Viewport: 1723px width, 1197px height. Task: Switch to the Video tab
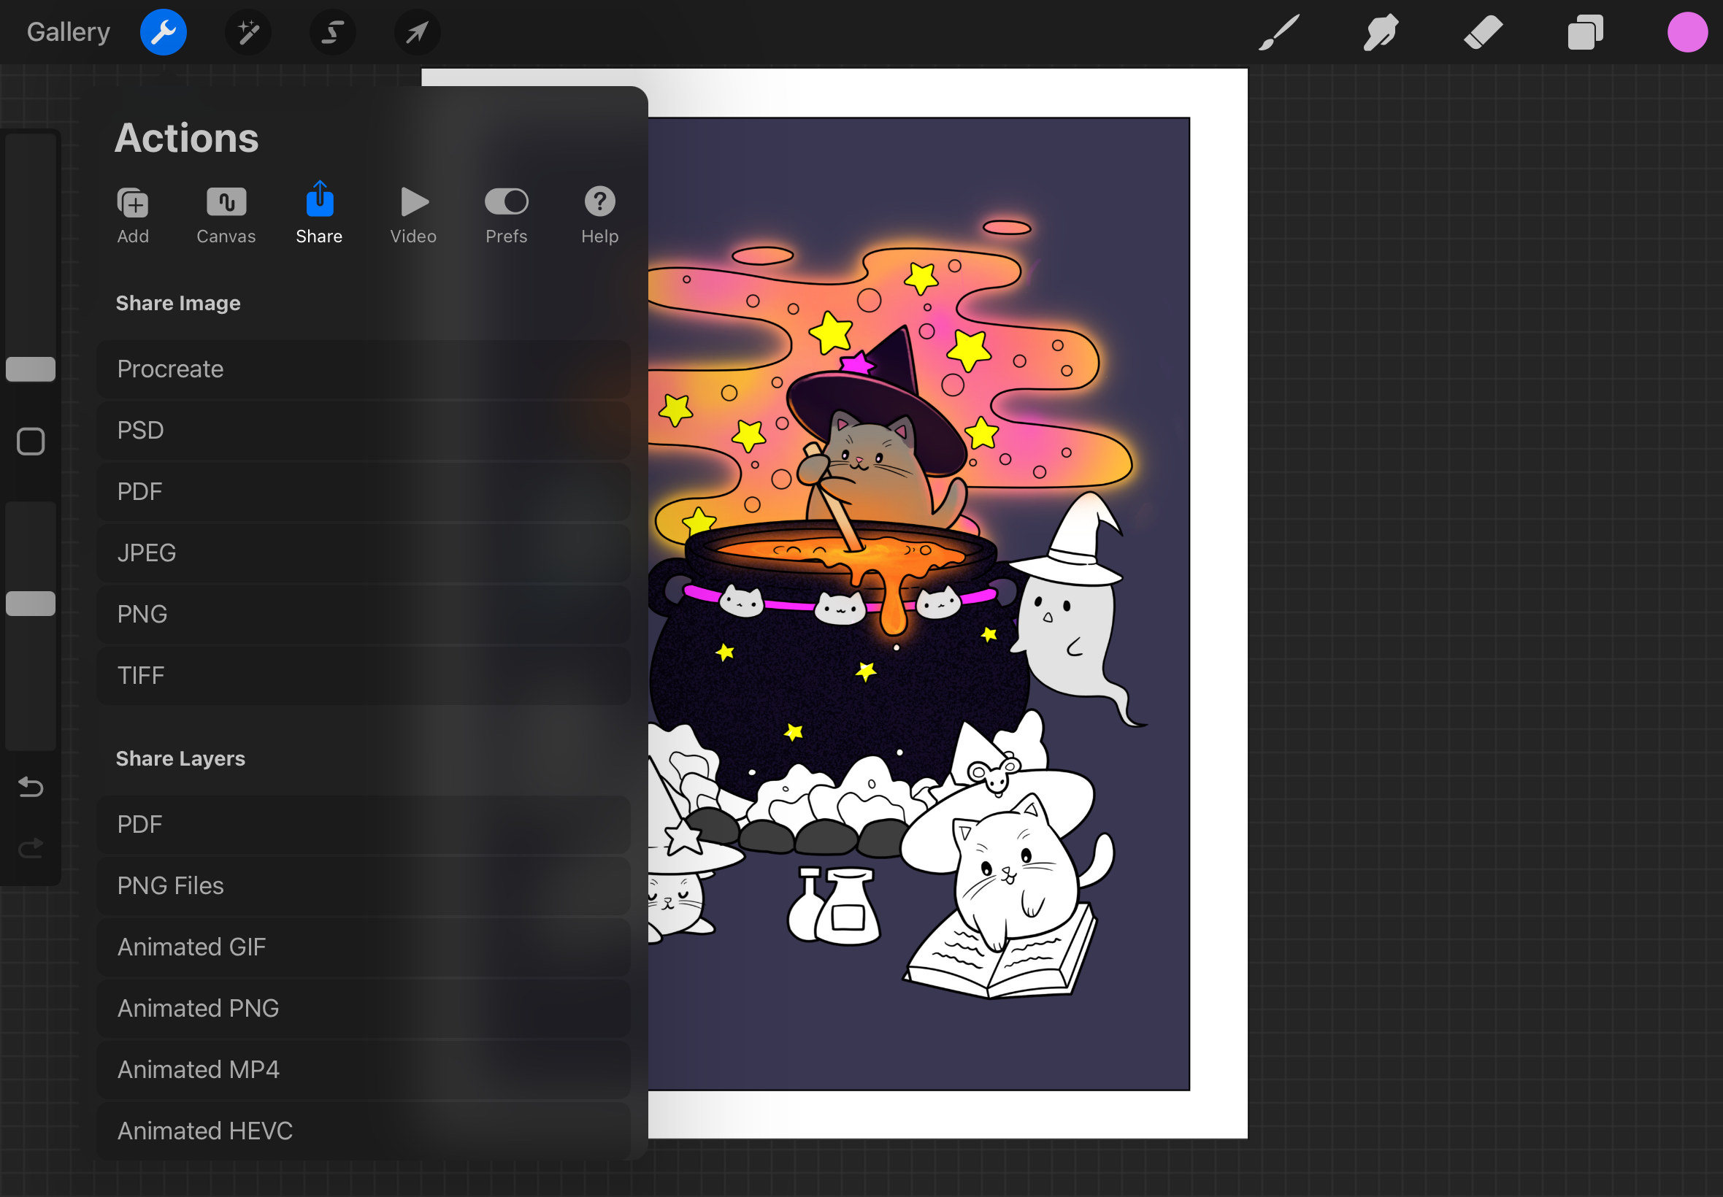click(x=413, y=215)
